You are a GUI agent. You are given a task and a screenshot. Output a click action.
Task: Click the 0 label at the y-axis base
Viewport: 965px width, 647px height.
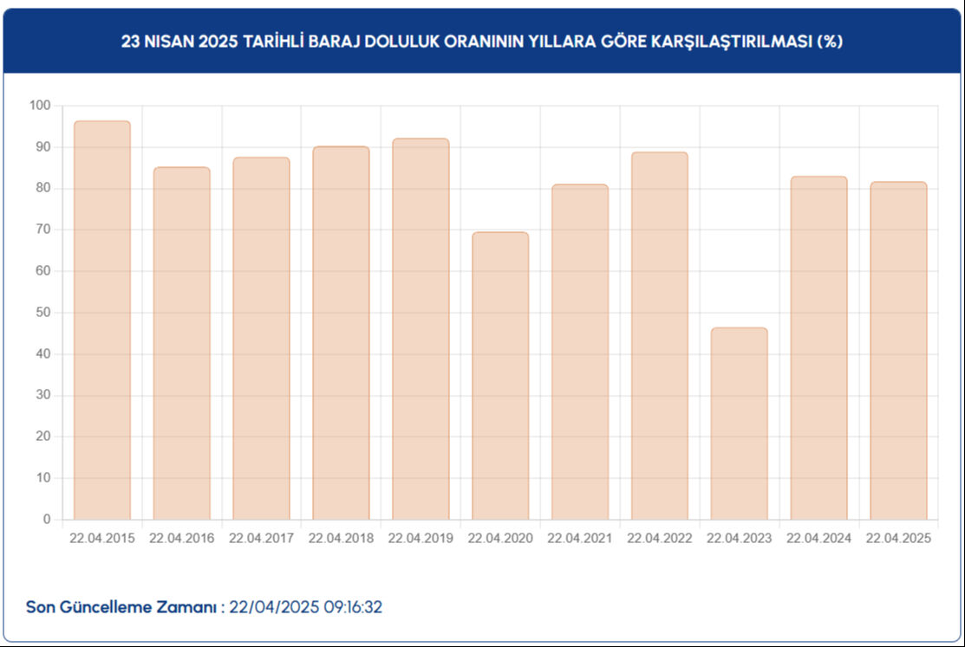(47, 520)
